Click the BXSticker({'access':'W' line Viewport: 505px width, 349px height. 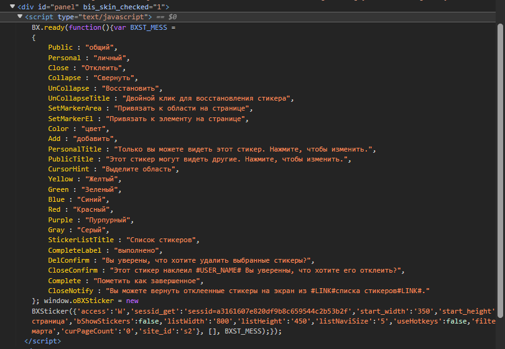(263, 311)
